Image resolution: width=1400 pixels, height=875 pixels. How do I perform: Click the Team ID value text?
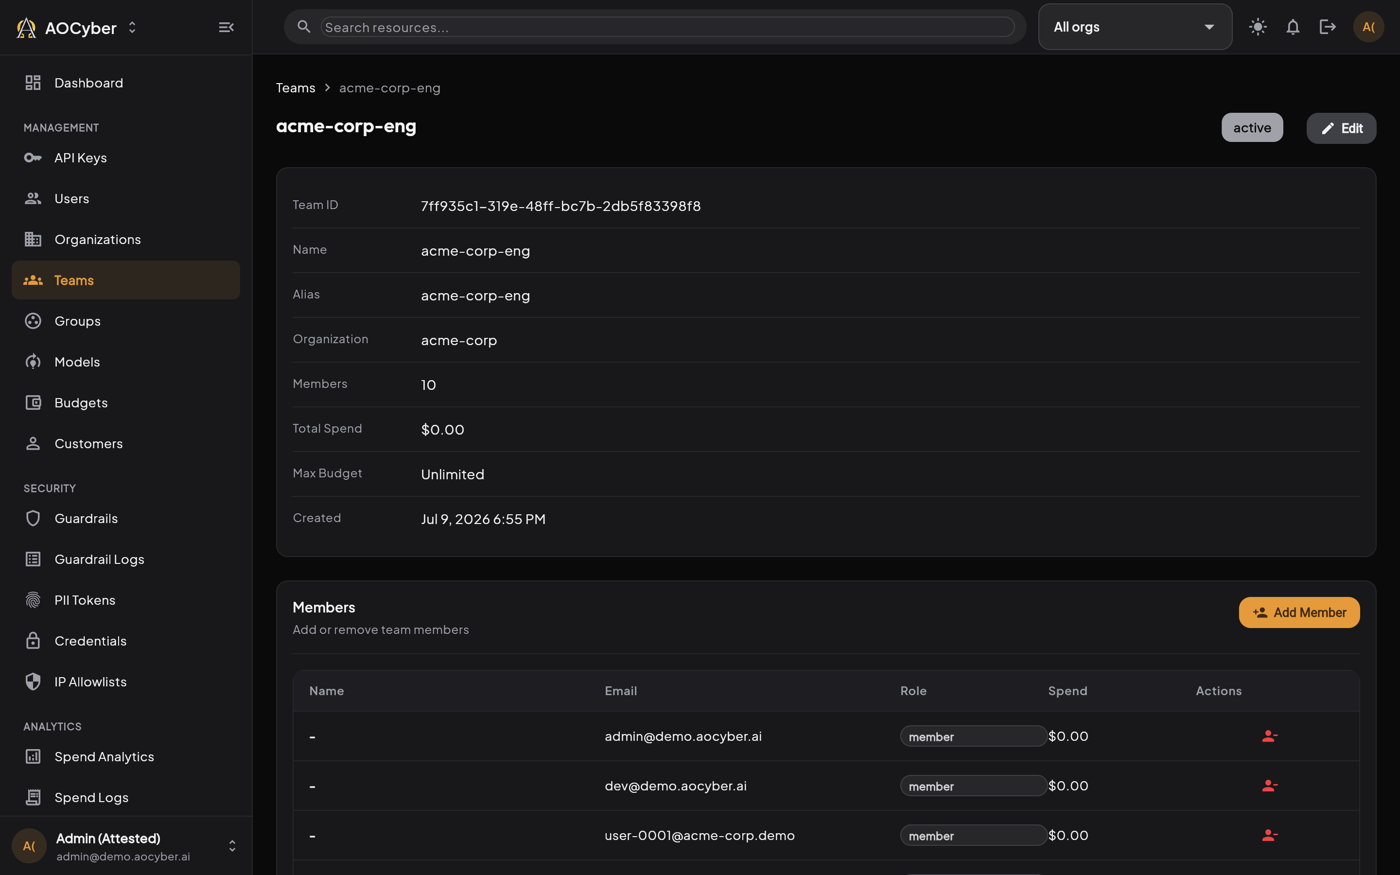pyautogui.click(x=560, y=206)
